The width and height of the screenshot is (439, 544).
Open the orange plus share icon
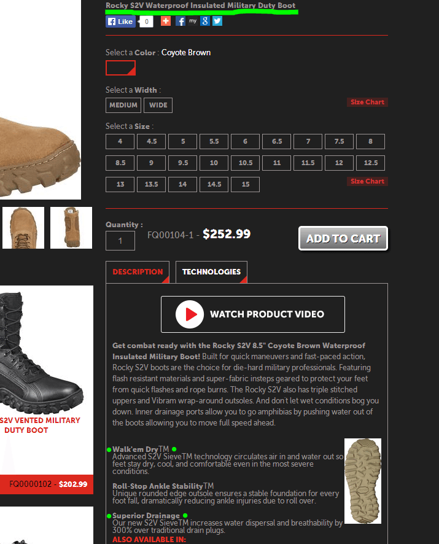[x=166, y=21]
